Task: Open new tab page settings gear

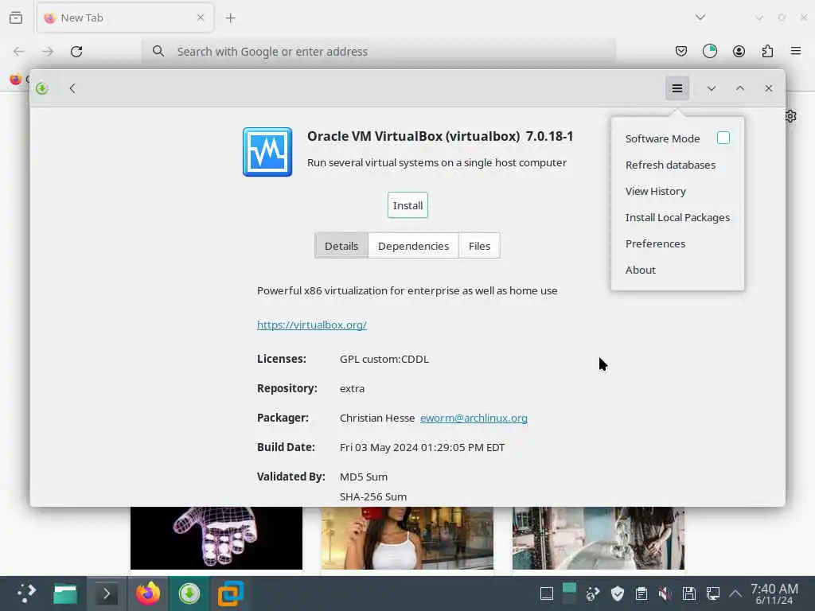Action: [x=791, y=116]
